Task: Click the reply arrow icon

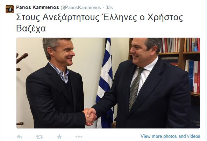Action: tap(20, 137)
